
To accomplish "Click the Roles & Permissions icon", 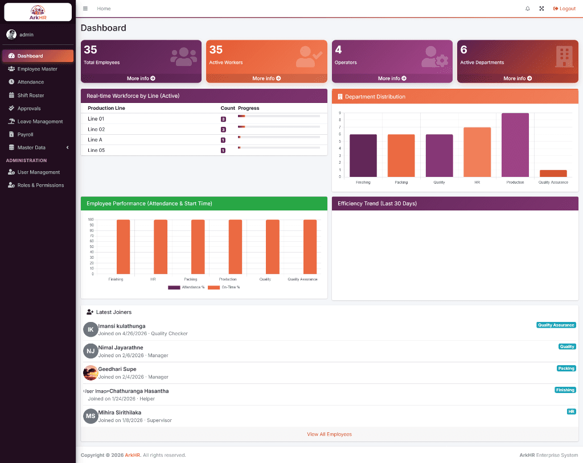I will (11, 185).
